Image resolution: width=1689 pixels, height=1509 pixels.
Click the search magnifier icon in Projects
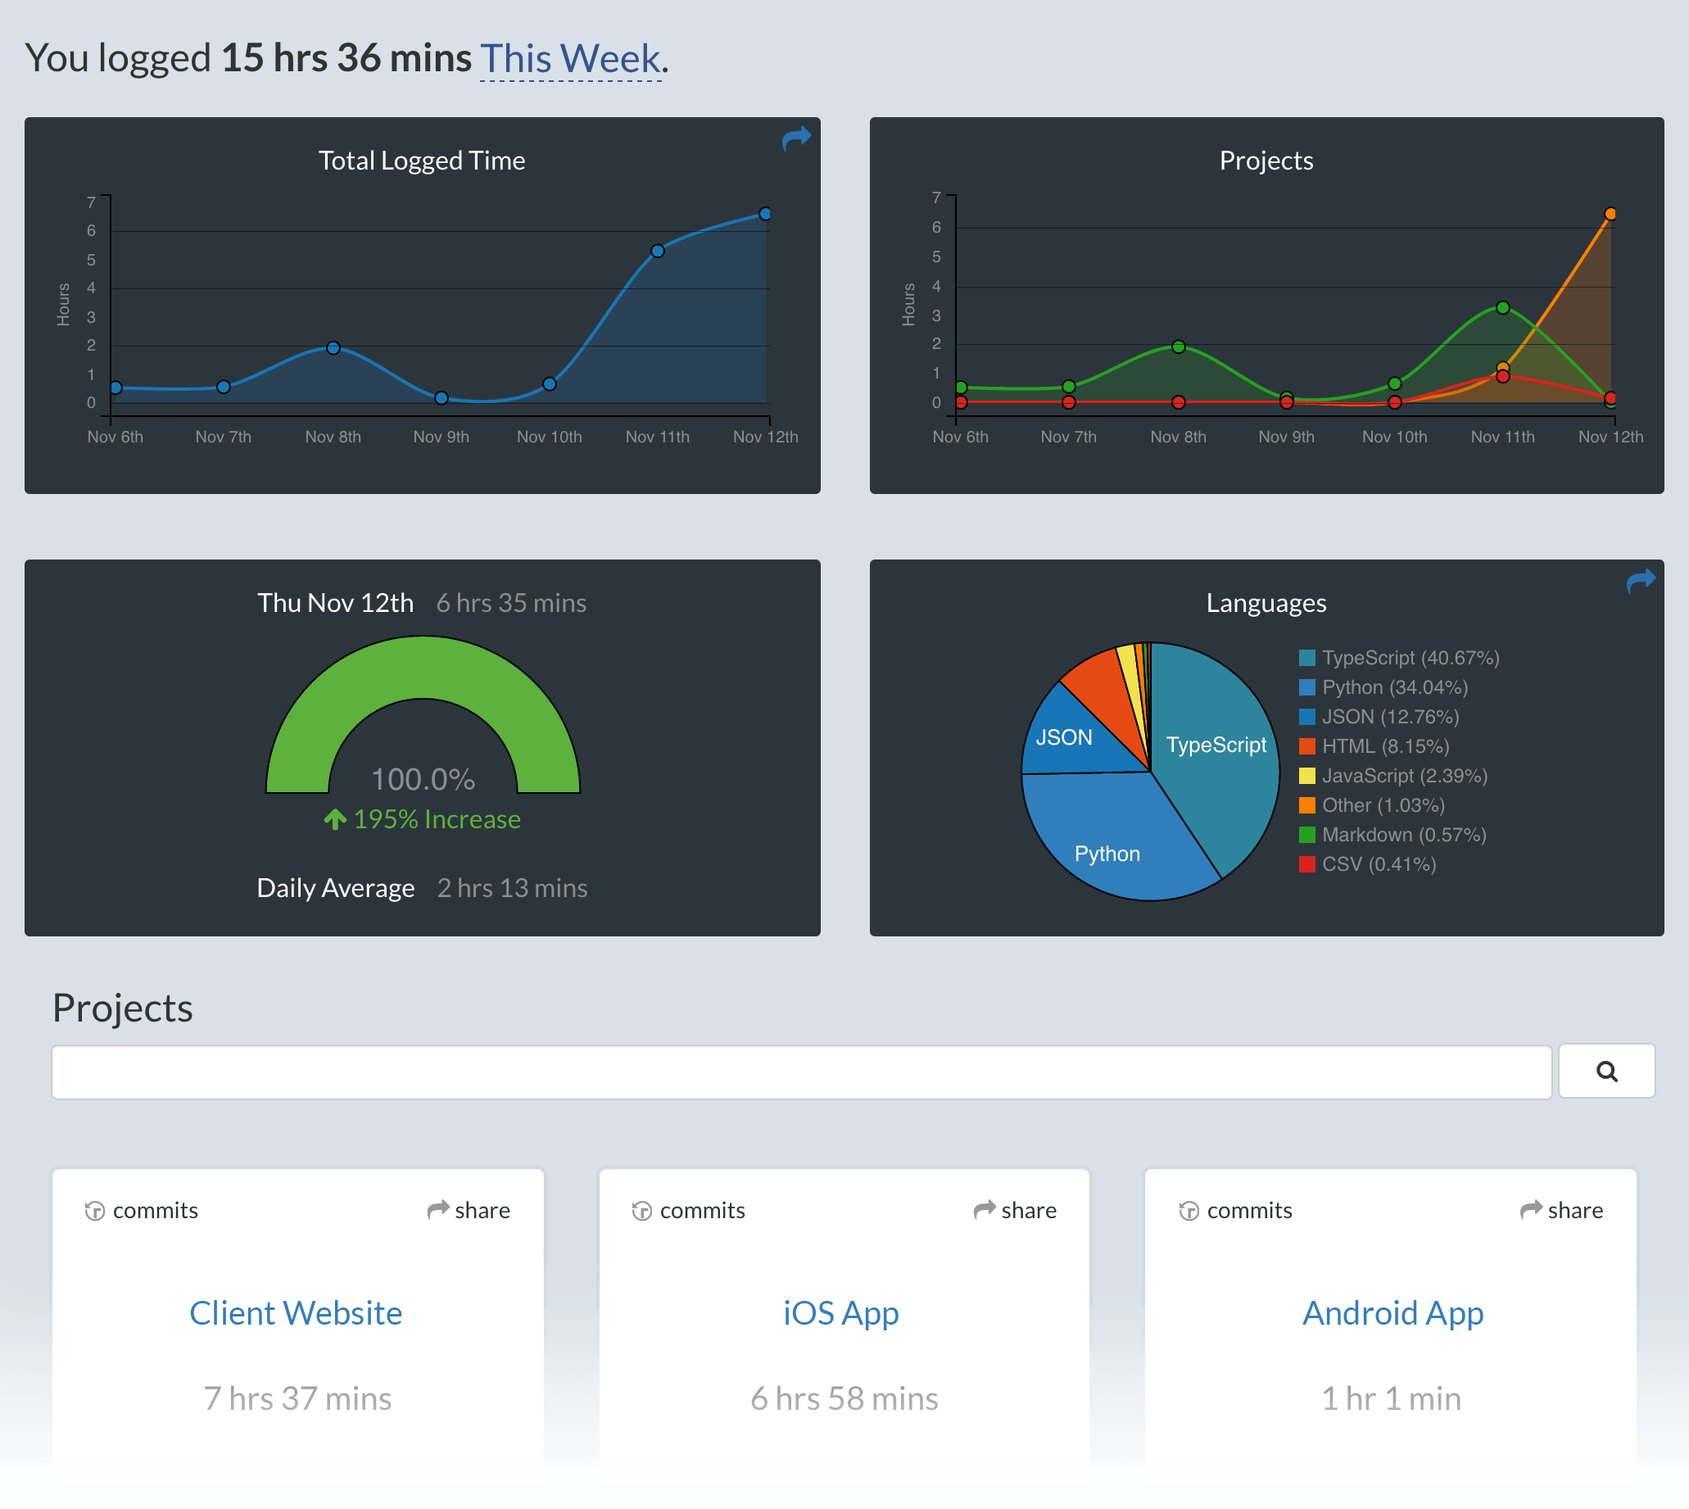tap(1607, 1069)
